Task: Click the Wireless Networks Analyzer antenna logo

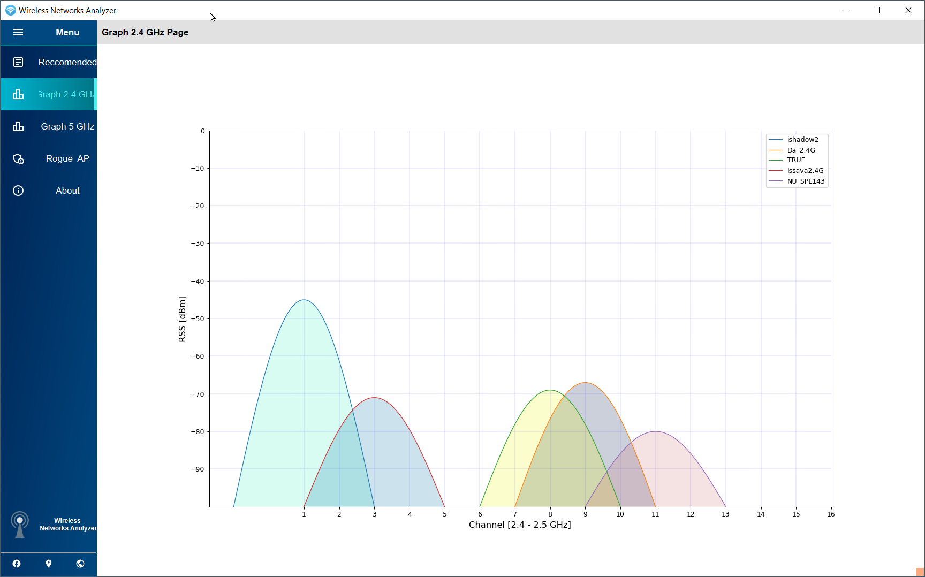Action: coord(20,525)
